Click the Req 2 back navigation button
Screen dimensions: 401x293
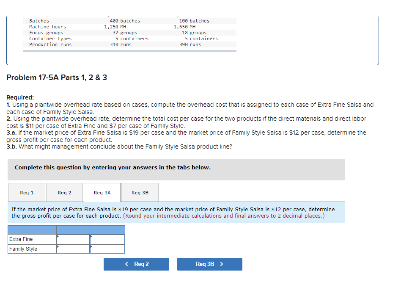pos(136,264)
